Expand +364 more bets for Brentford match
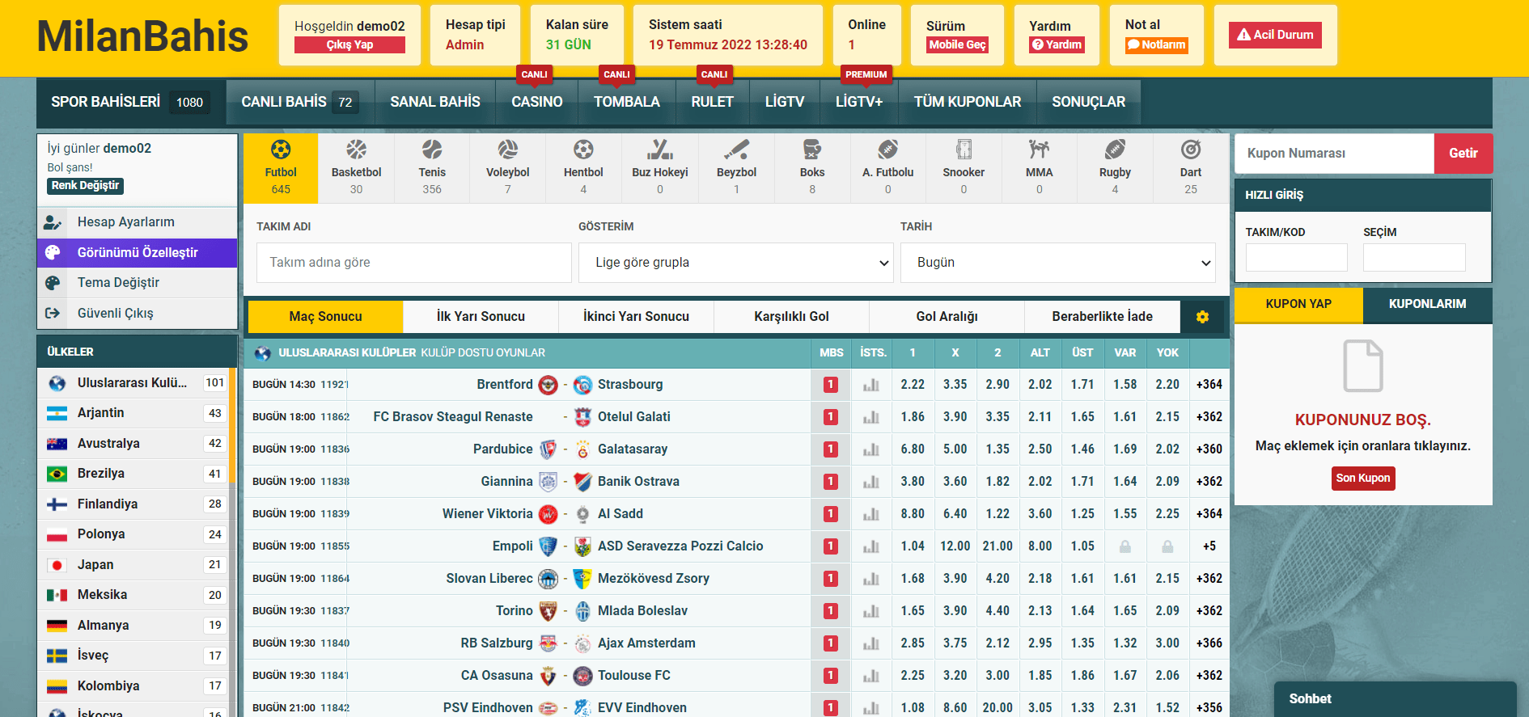 (1209, 385)
